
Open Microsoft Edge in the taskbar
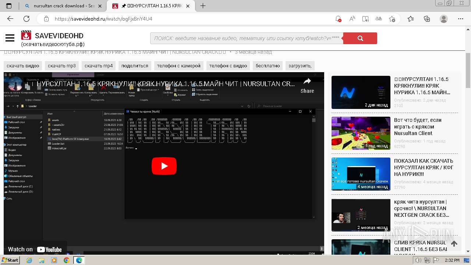79,260
